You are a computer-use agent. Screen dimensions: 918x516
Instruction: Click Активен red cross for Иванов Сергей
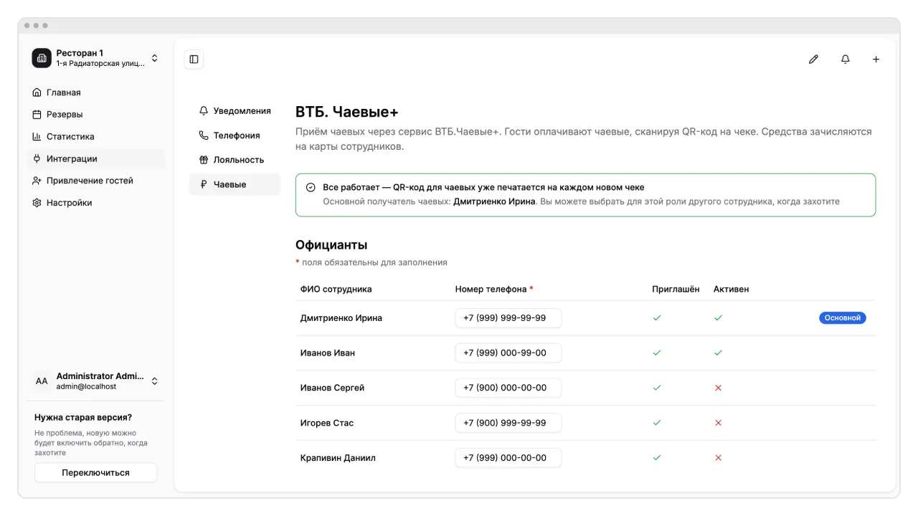coord(718,388)
